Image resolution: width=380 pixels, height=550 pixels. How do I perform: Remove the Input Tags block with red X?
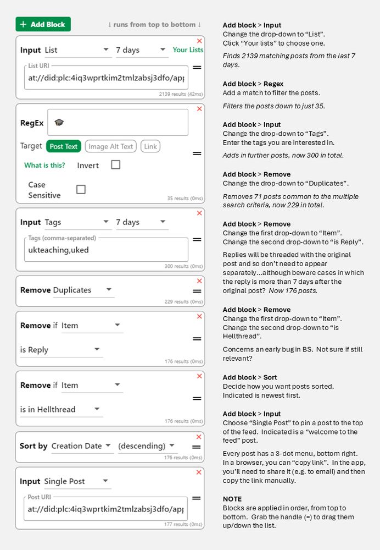199,213
